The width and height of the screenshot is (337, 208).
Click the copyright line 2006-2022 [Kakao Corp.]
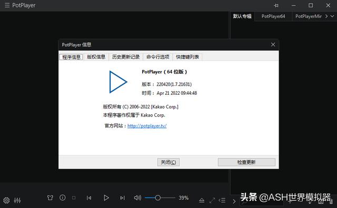pyautogui.click(x=141, y=107)
